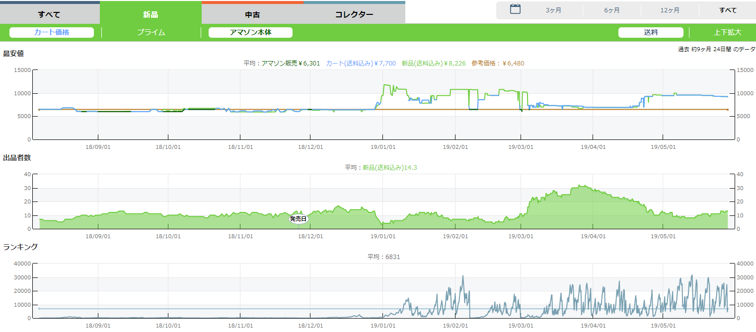The width and height of the screenshot is (756, 332).
Task: Choose the 12ヶ月 time range
Action: [x=670, y=10]
